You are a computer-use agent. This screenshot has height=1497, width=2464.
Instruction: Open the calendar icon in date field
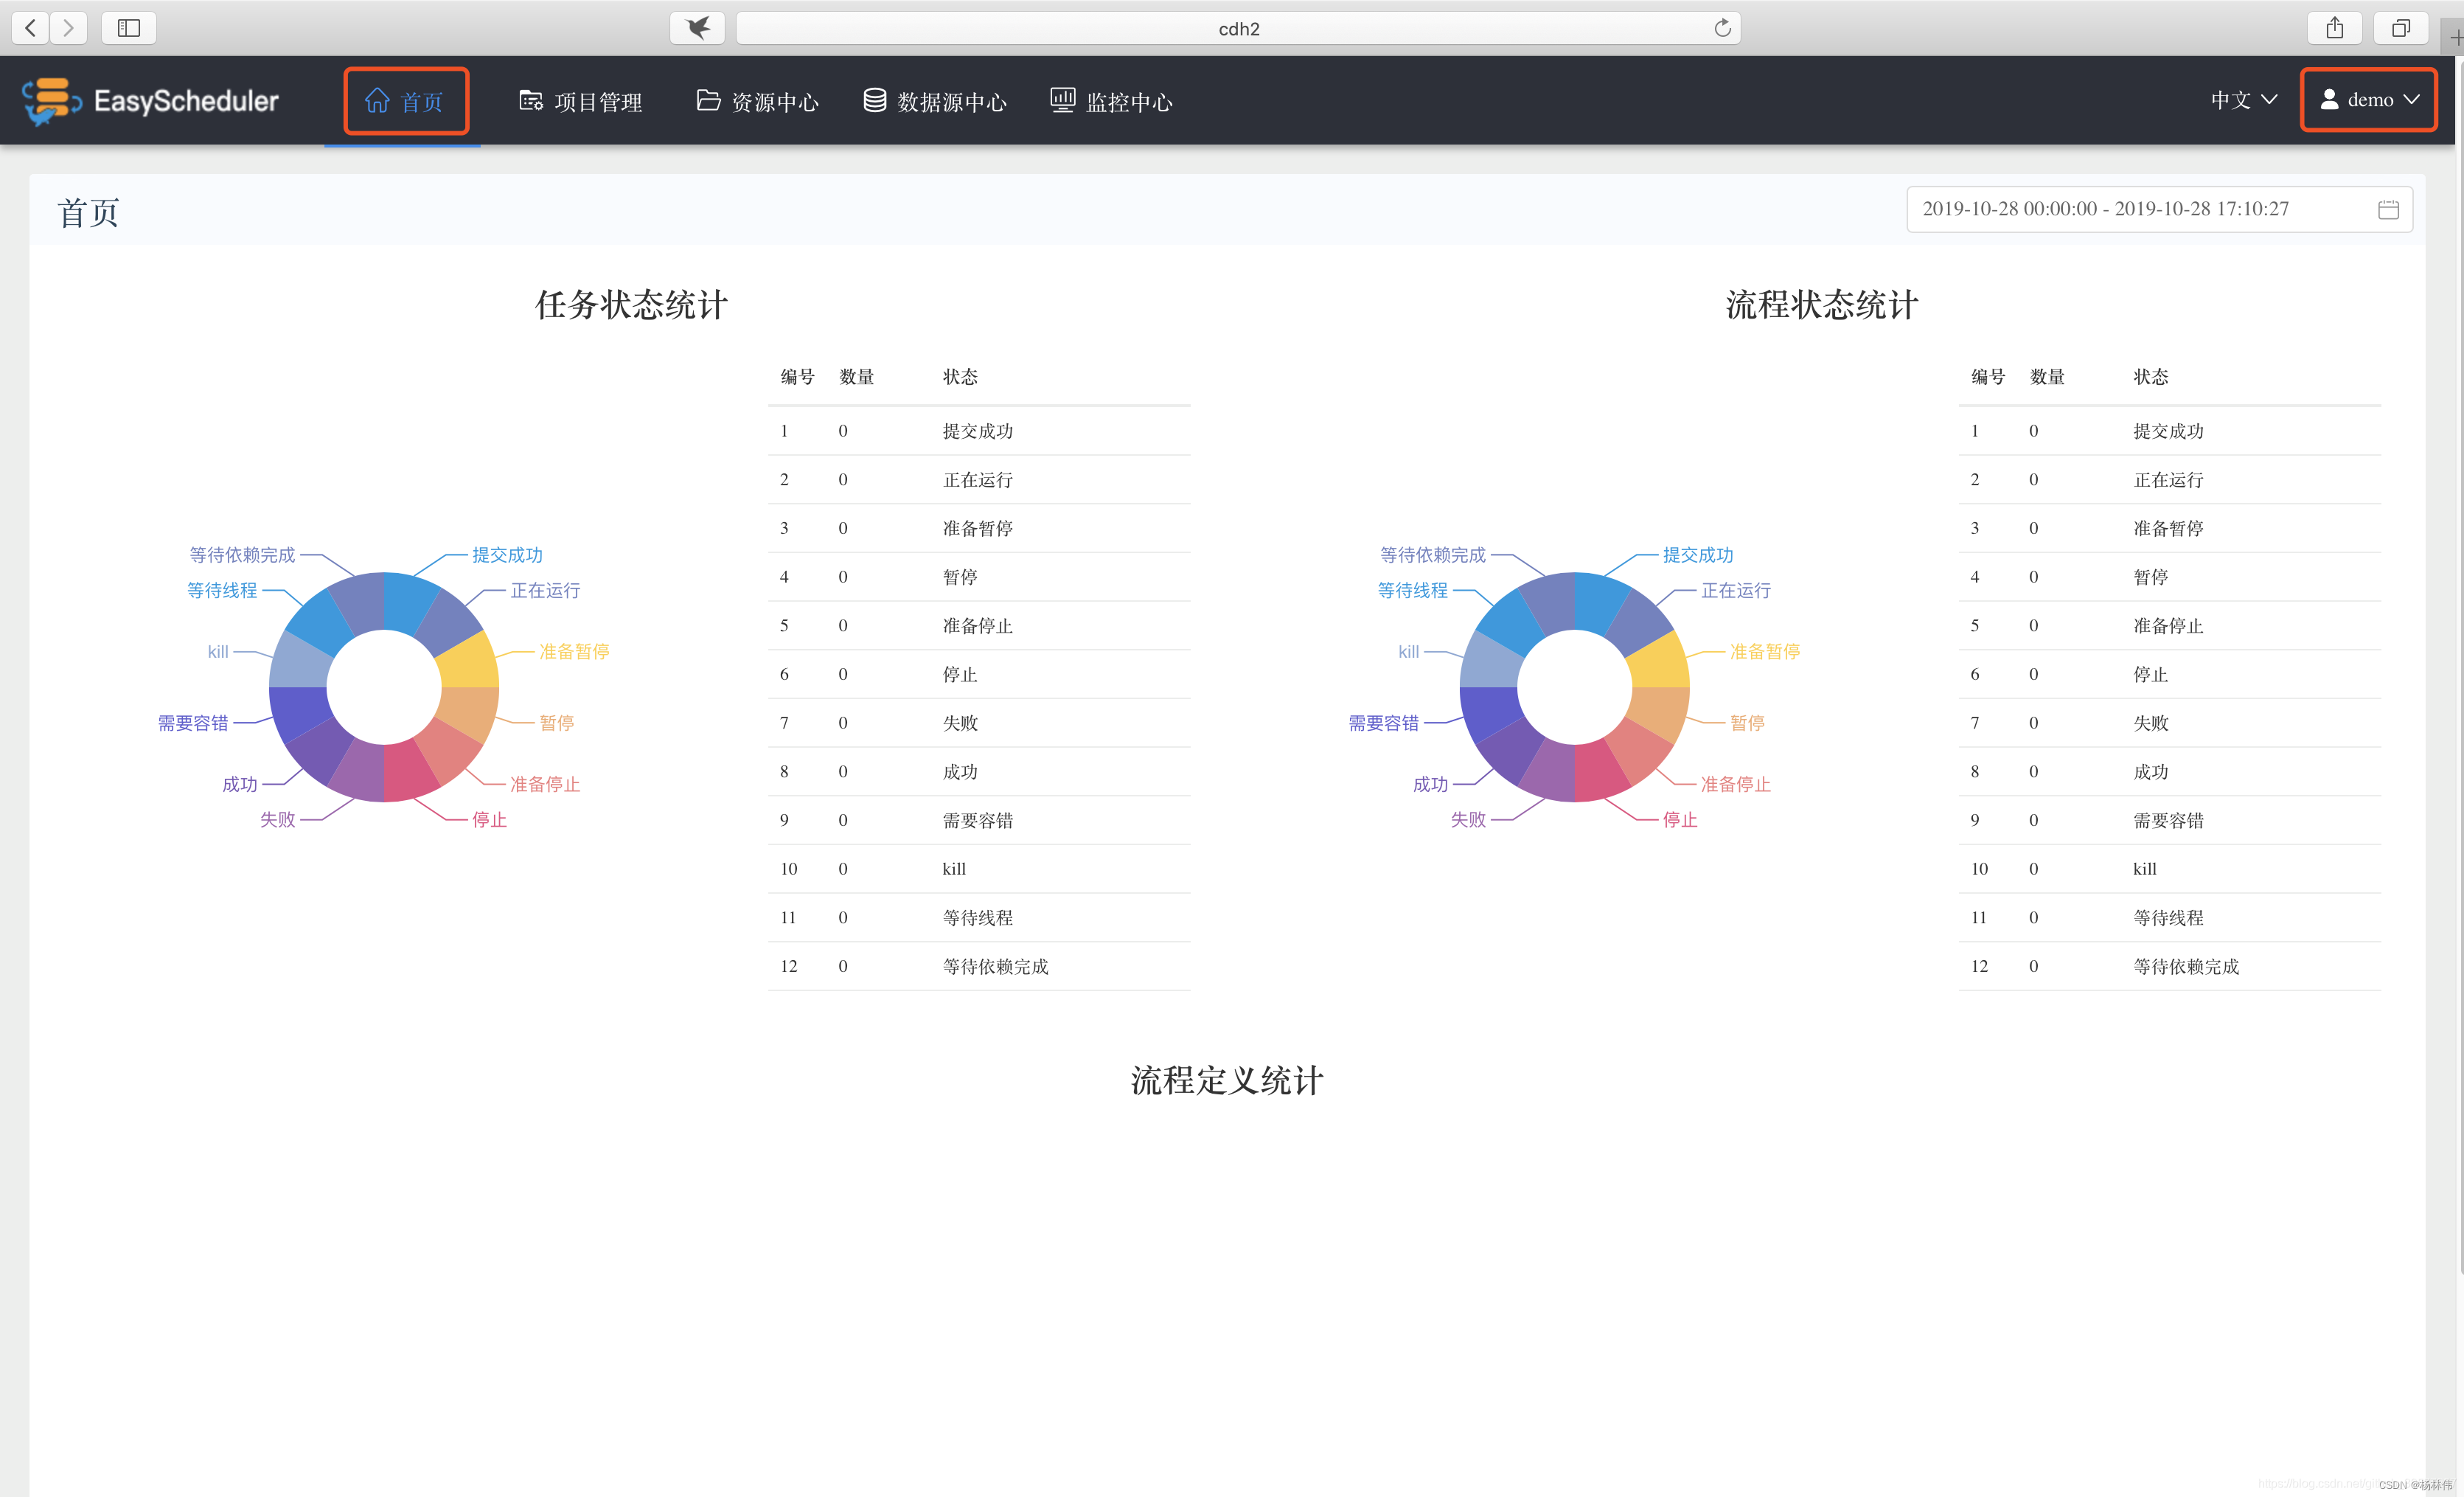click(2388, 209)
